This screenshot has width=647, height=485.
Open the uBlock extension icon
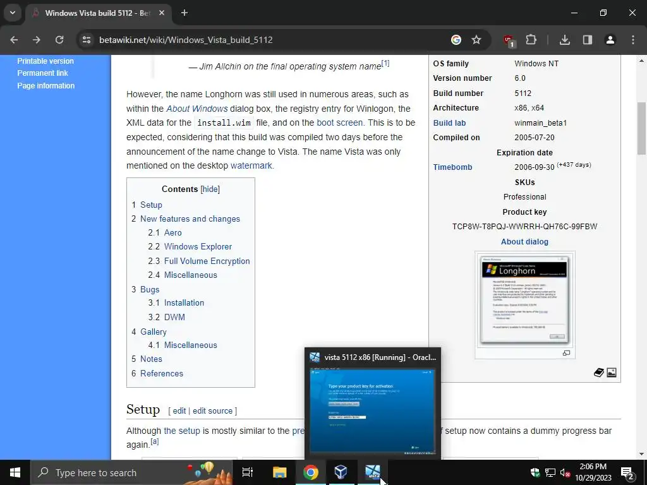pyautogui.click(x=509, y=40)
